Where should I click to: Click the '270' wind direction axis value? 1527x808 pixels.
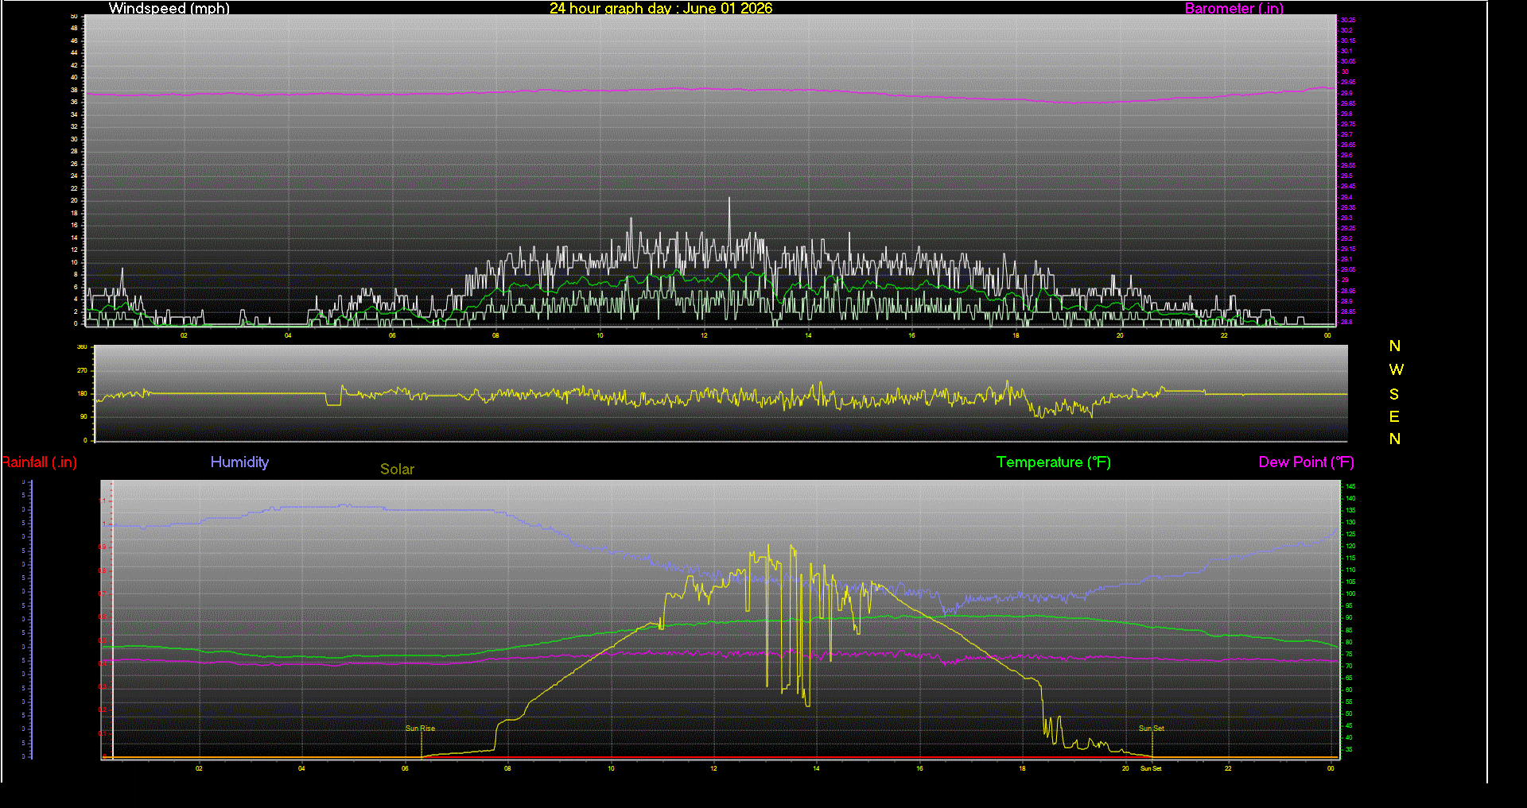(x=82, y=370)
